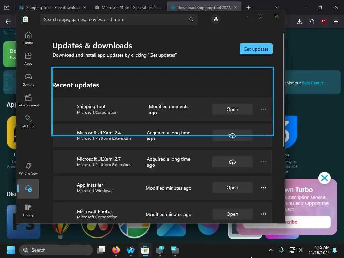Select the Downloads cloud icon in sidebar
344x258 pixels.
click(x=28, y=189)
